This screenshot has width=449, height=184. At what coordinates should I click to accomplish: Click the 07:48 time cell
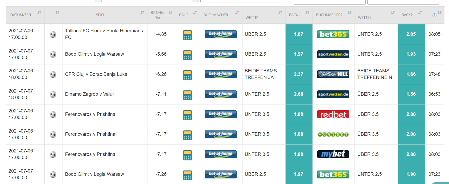pos(434,74)
